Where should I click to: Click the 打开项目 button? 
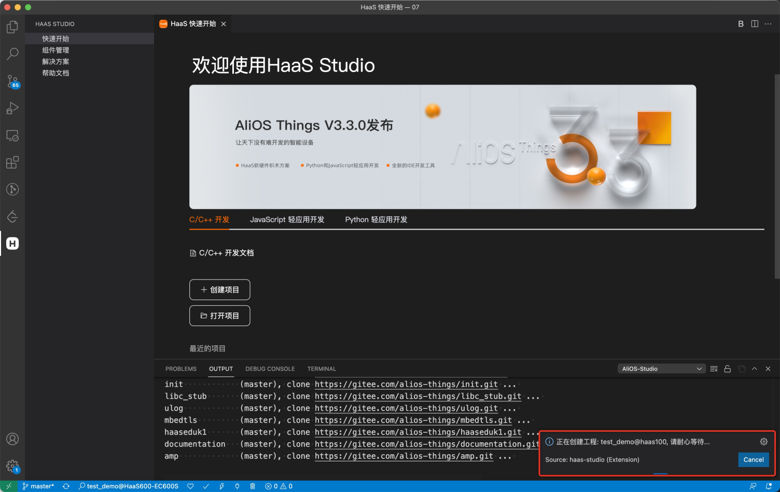(220, 316)
